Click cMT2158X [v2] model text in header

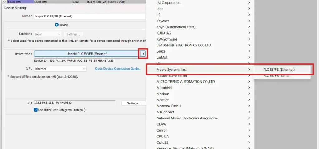105,2
